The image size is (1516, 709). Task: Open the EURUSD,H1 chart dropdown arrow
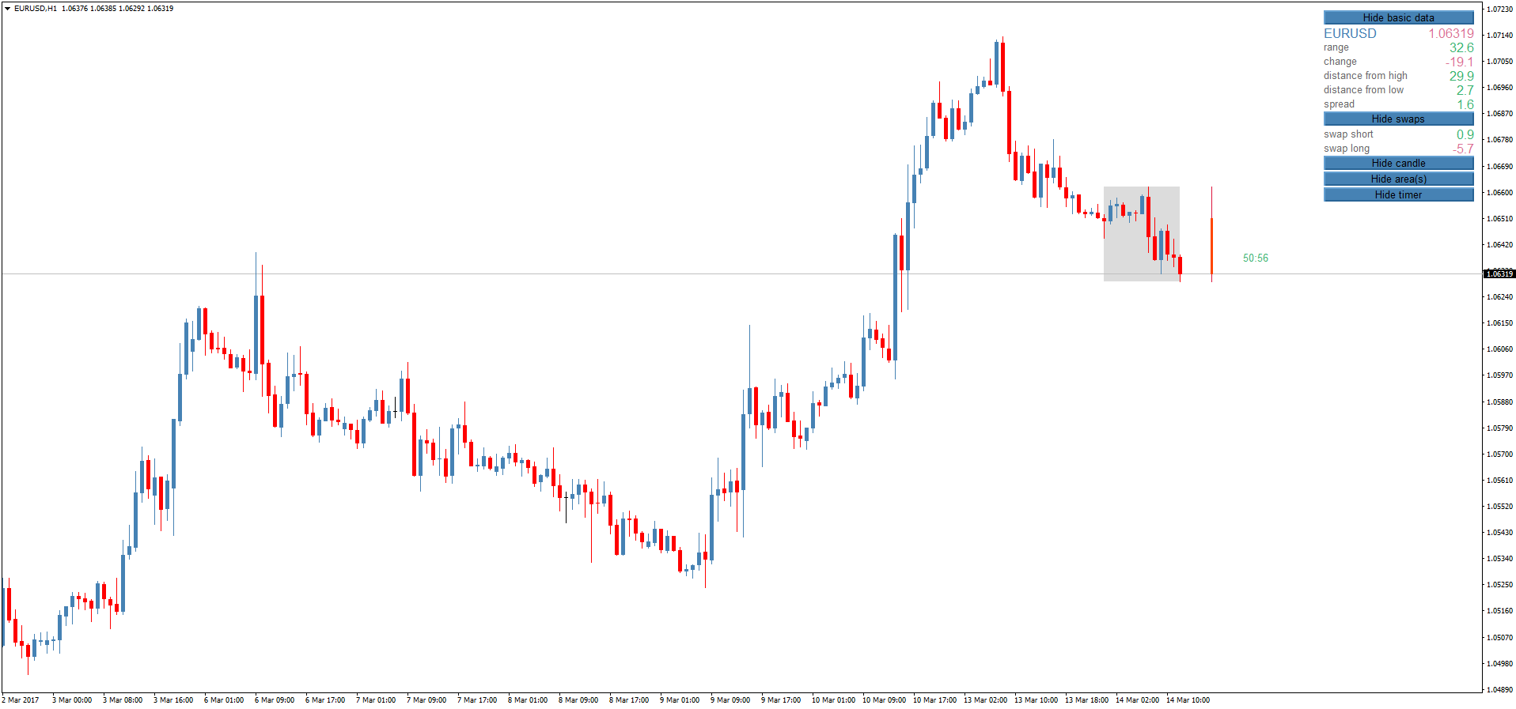click(7, 9)
